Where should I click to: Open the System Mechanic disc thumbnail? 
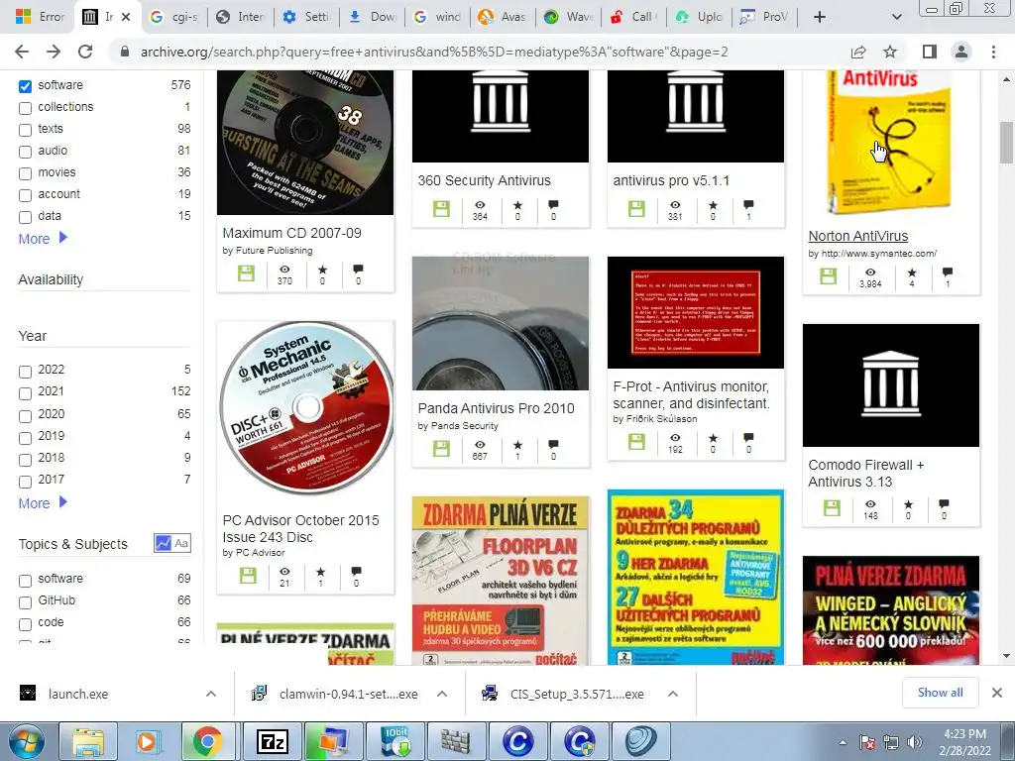click(305, 409)
